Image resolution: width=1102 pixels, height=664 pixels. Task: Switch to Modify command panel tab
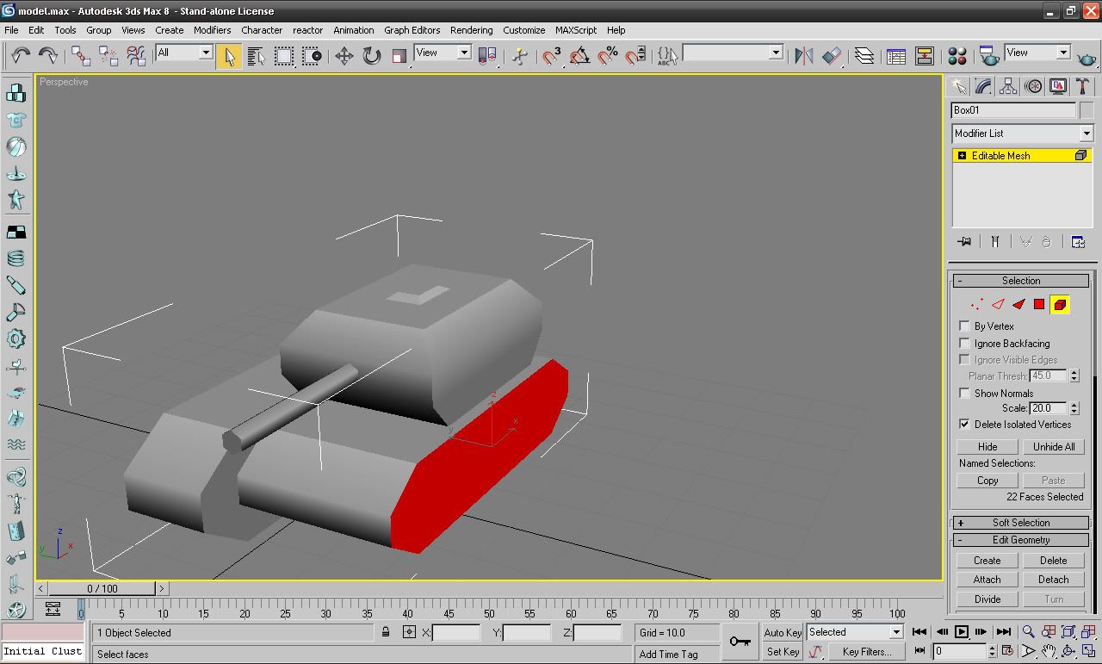click(x=983, y=86)
